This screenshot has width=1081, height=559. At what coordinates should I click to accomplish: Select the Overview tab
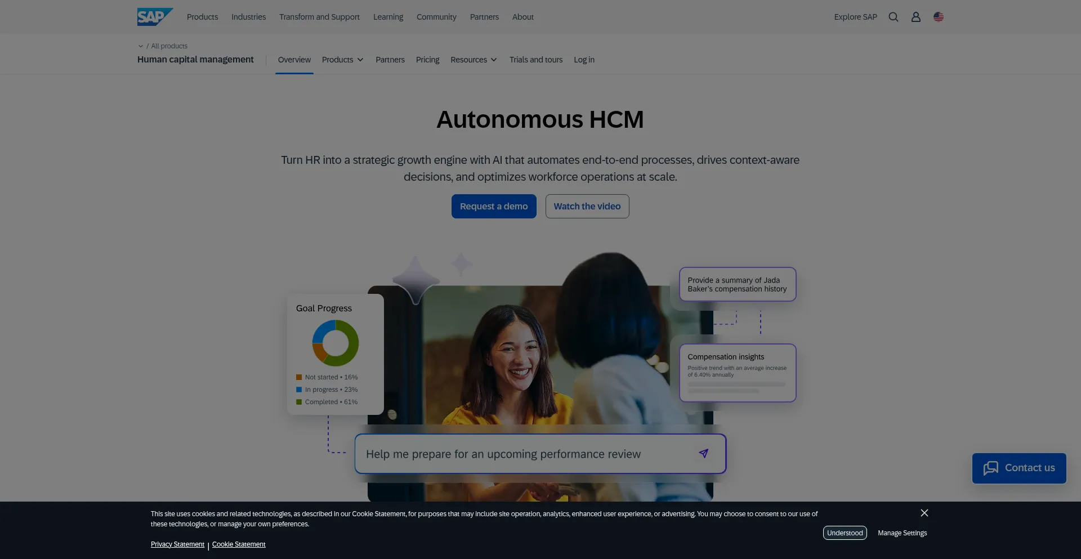pyautogui.click(x=294, y=60)
